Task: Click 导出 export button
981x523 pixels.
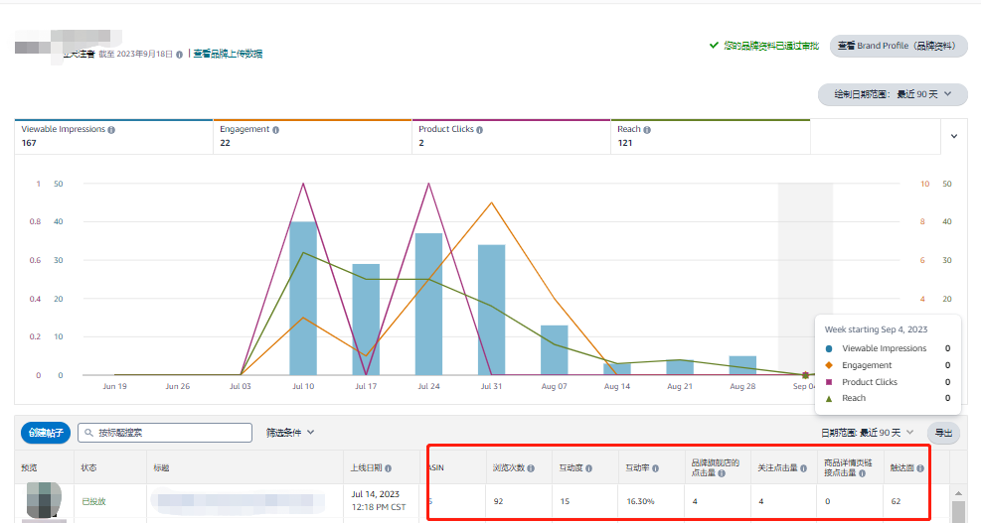Action: coord(943,433)
